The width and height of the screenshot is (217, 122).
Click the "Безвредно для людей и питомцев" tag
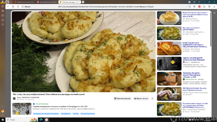tap(46, 114)
